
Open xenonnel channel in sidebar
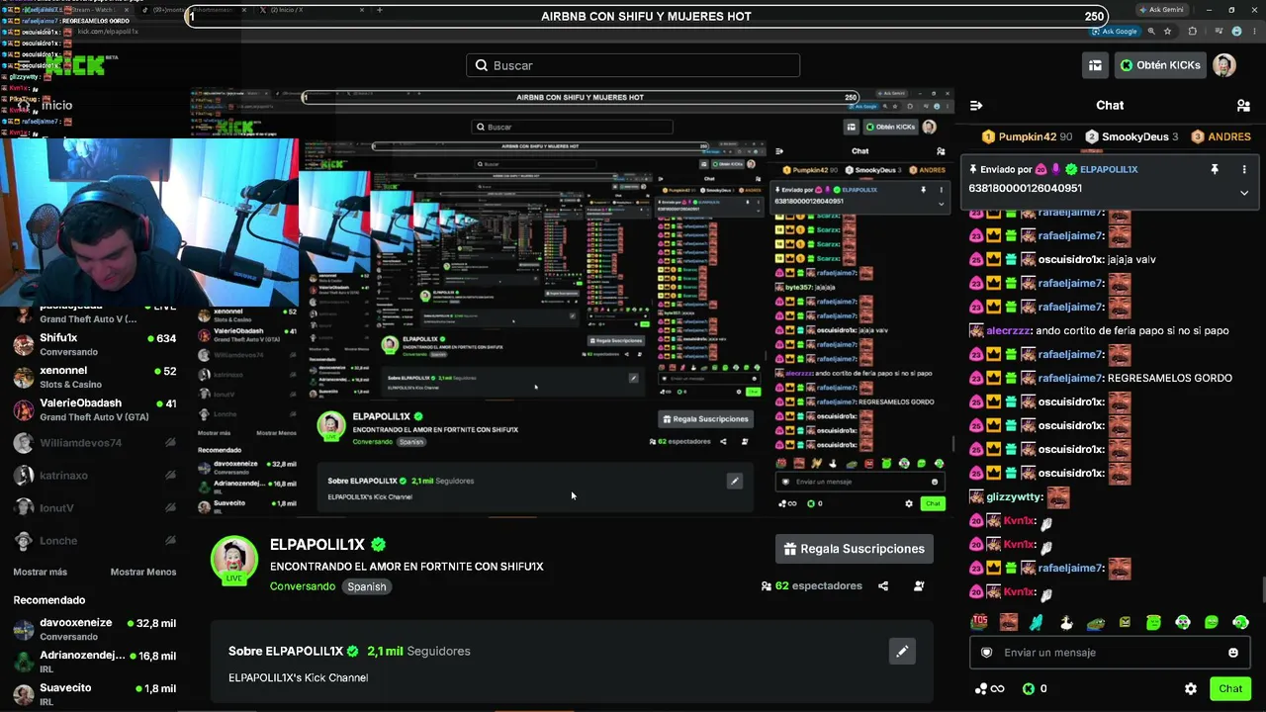click(94, 377)
